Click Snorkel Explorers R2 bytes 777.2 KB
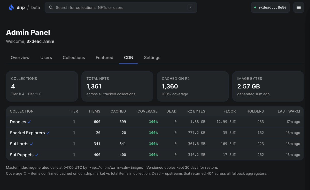This screenshot has width=310, height=190. [x=197, y=133]
